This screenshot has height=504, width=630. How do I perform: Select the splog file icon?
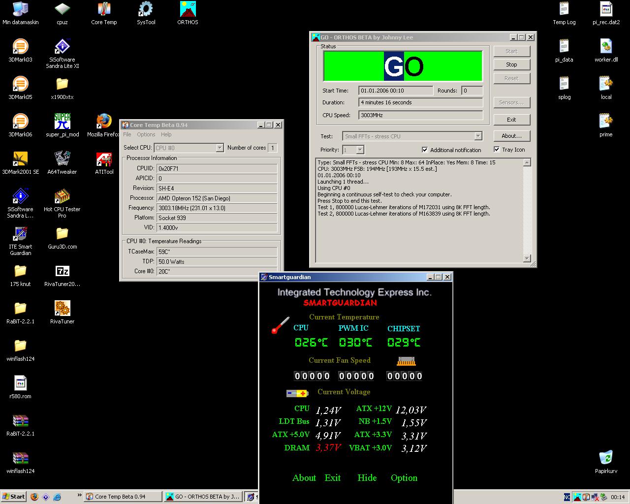coord(564,88)
